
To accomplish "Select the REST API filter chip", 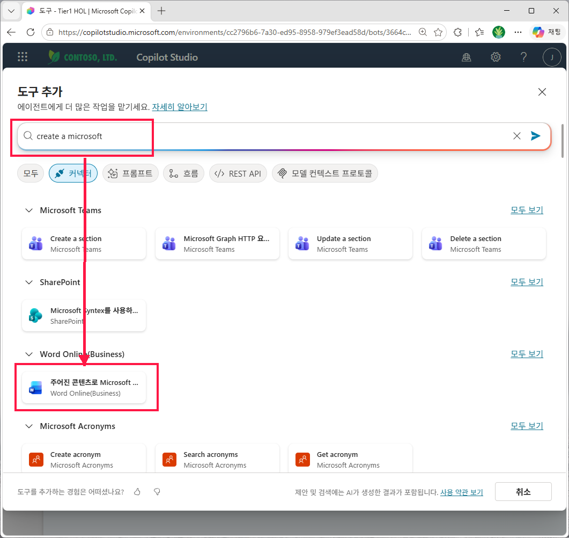I will point(238,173).
